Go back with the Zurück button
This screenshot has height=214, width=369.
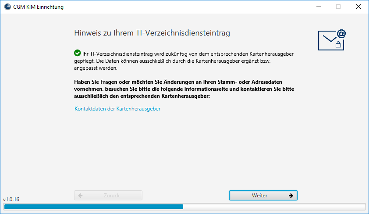click(108, 196)
